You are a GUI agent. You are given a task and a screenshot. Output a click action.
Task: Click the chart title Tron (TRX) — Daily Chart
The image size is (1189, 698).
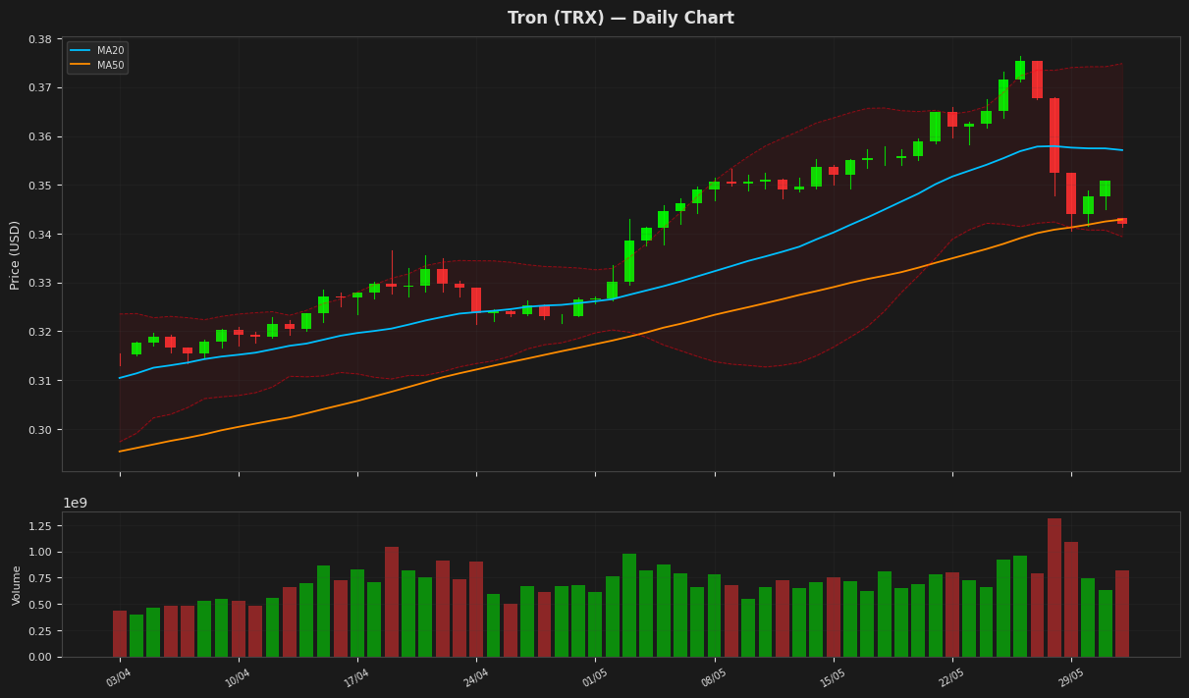point(621,19)
